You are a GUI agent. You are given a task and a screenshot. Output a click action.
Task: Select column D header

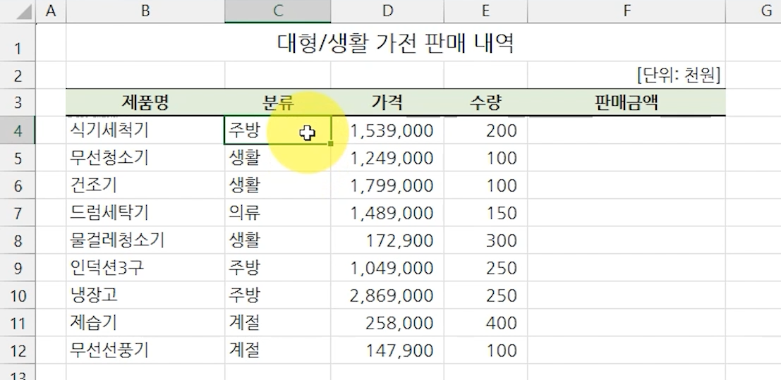tap(387, 11)
